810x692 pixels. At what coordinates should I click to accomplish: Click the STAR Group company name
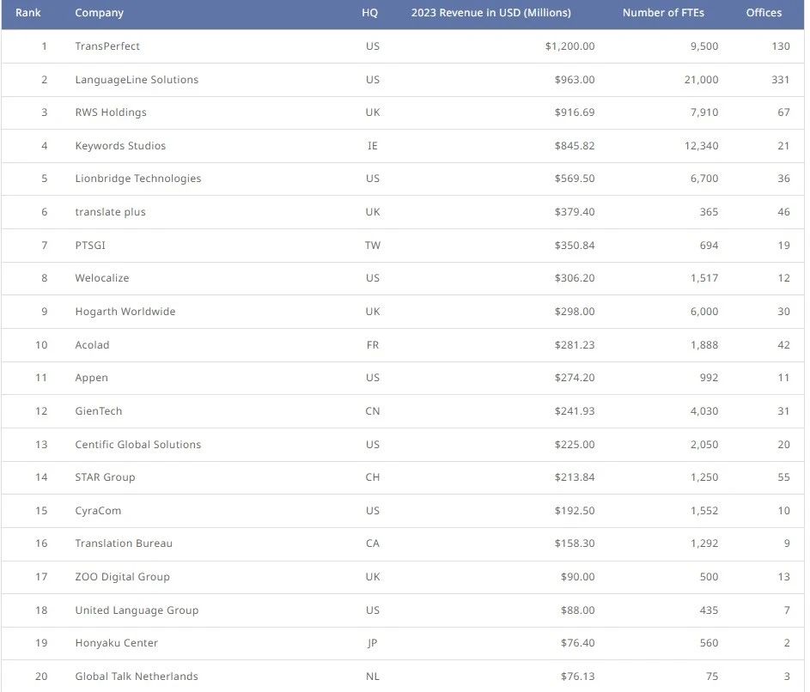105,477
